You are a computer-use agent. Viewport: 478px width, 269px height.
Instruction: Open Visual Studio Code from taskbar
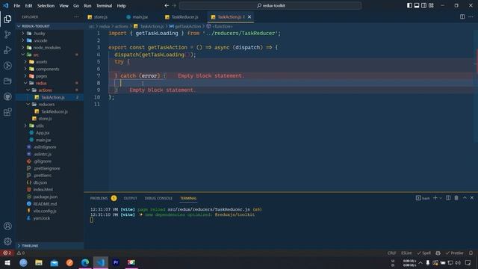click(101, 262)
